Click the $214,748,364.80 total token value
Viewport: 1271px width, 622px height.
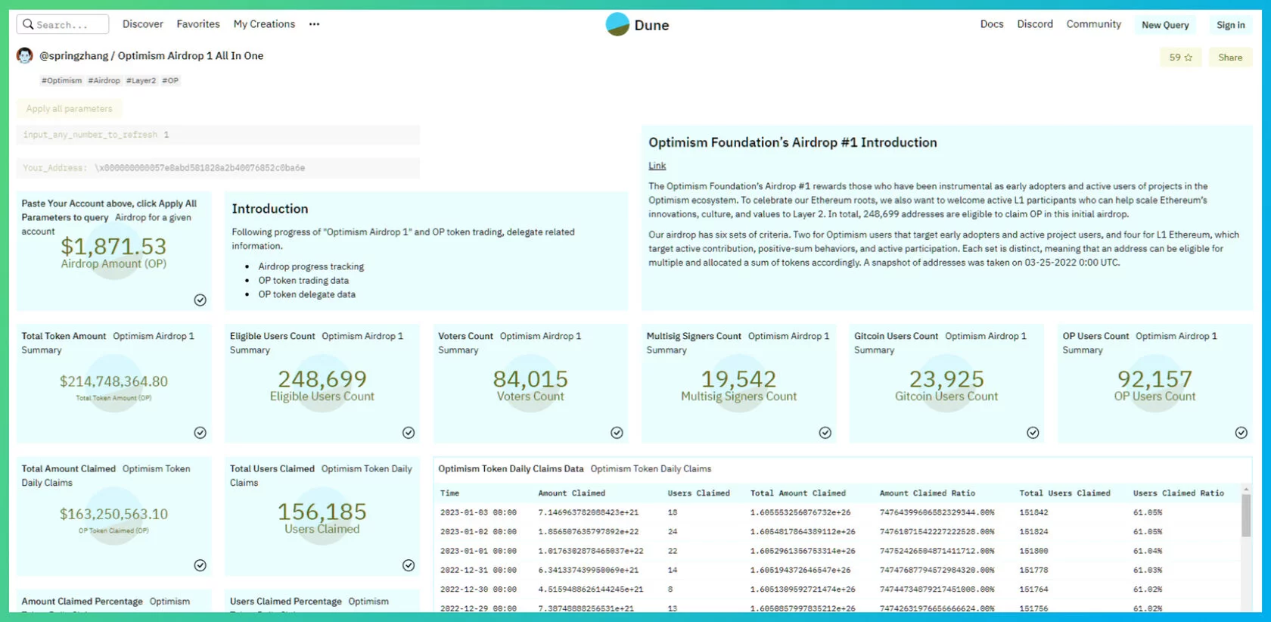tap(113, 381)
